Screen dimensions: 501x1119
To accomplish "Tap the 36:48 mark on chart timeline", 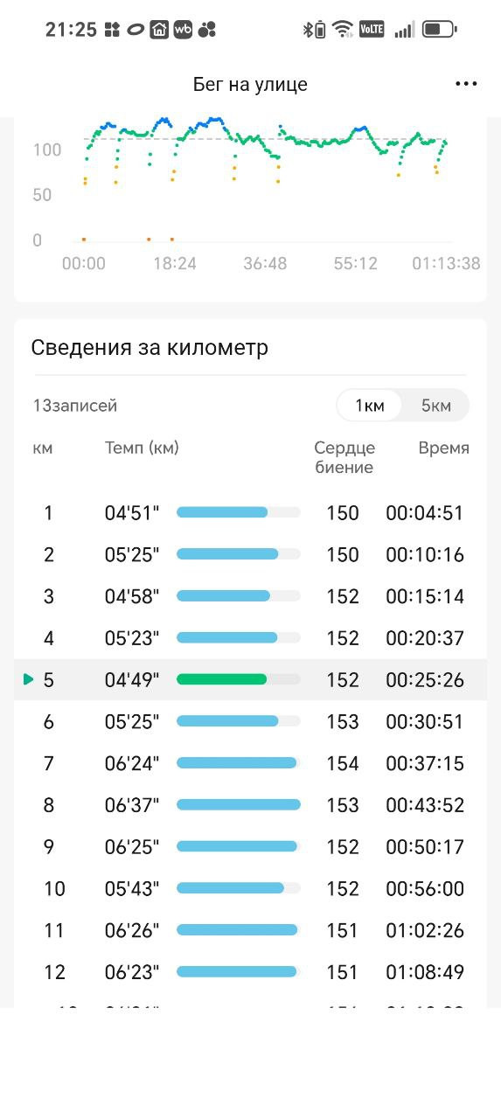I will pyautogui.click(x=265, y=263).
